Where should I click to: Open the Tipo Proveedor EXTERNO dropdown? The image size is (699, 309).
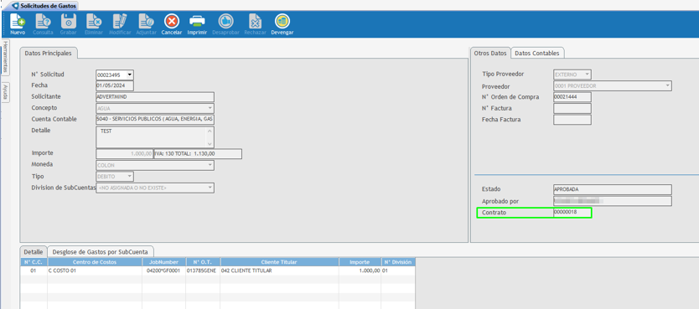pyautogui.click(x=588, y=74)
